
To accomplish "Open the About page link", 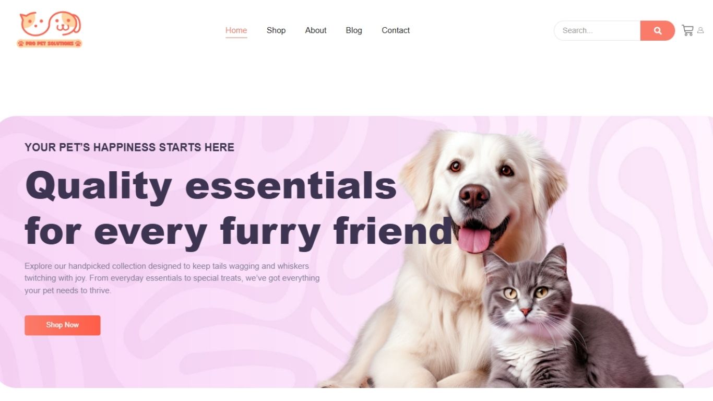I will pos(316,30).
